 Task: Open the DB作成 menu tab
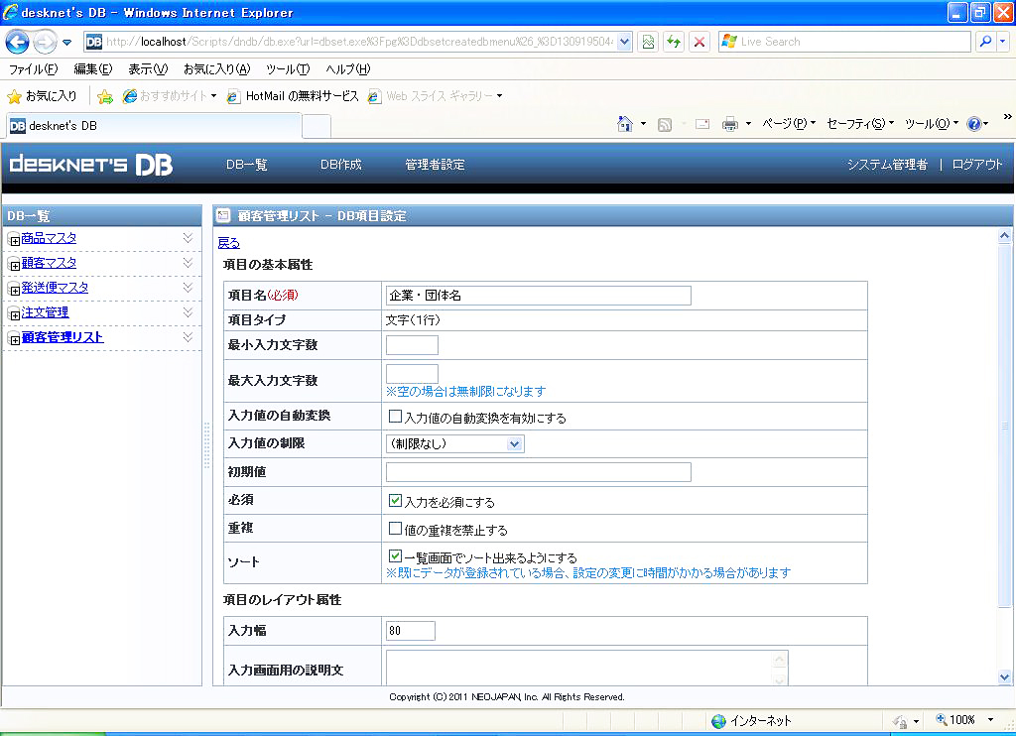340,165
